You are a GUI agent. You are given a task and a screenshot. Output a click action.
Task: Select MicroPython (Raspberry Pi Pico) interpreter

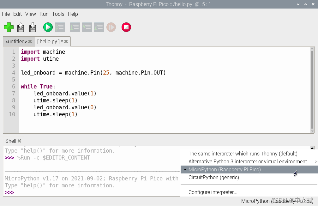249,169
